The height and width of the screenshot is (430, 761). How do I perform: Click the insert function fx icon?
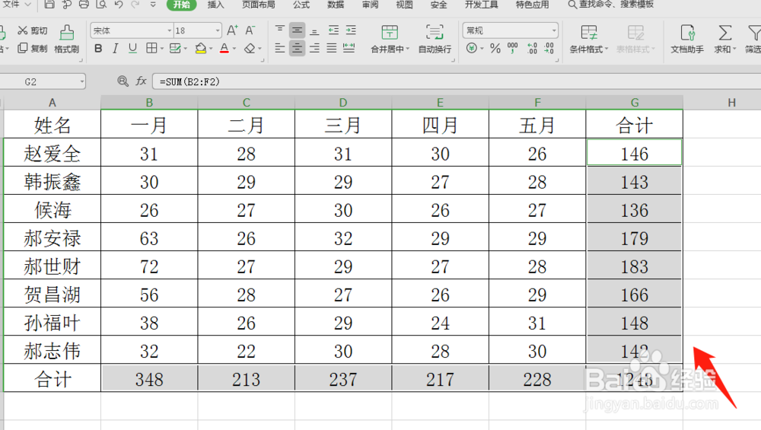coord(142,81)
